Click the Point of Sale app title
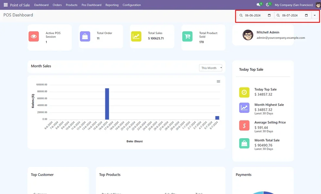The height and width of the screenshot is (194, 321). 20,5
